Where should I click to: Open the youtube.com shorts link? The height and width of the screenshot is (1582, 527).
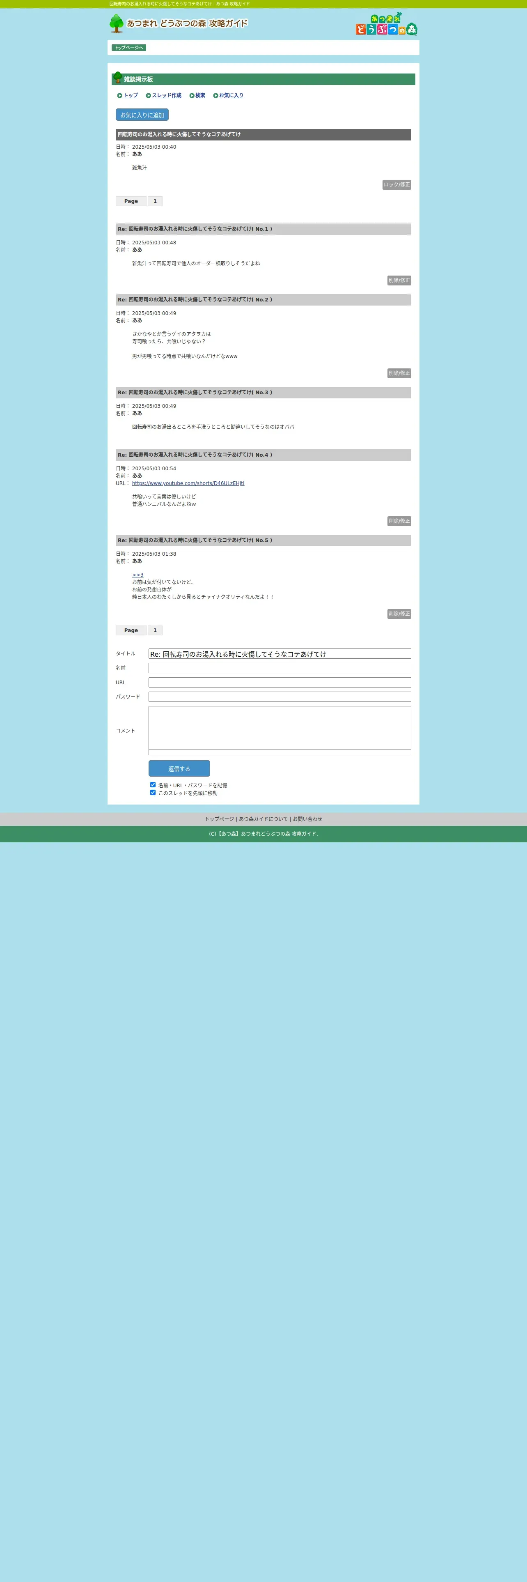point(188,483)
